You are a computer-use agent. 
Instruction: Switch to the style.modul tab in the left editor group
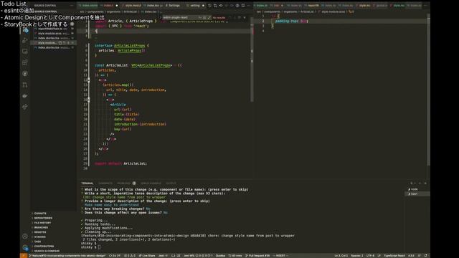click(132, 6)
